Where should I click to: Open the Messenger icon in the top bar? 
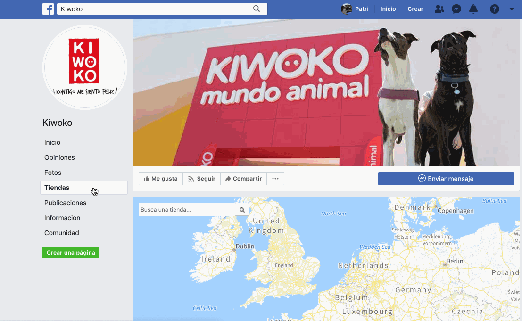tap(456, 9)
